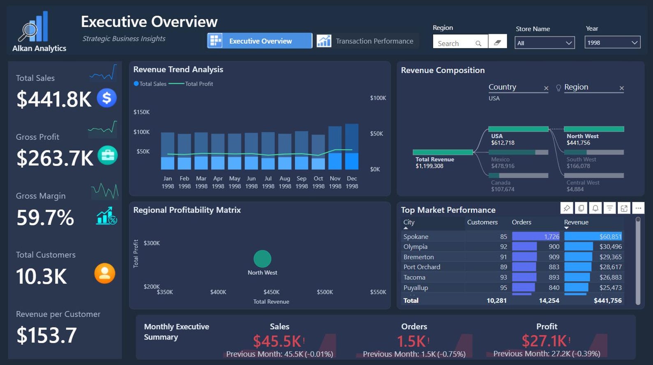The height and width of the screenshot is (365, 653).
Task: Click the Gross Margin chart percent icon
Action: click(107, 216)
